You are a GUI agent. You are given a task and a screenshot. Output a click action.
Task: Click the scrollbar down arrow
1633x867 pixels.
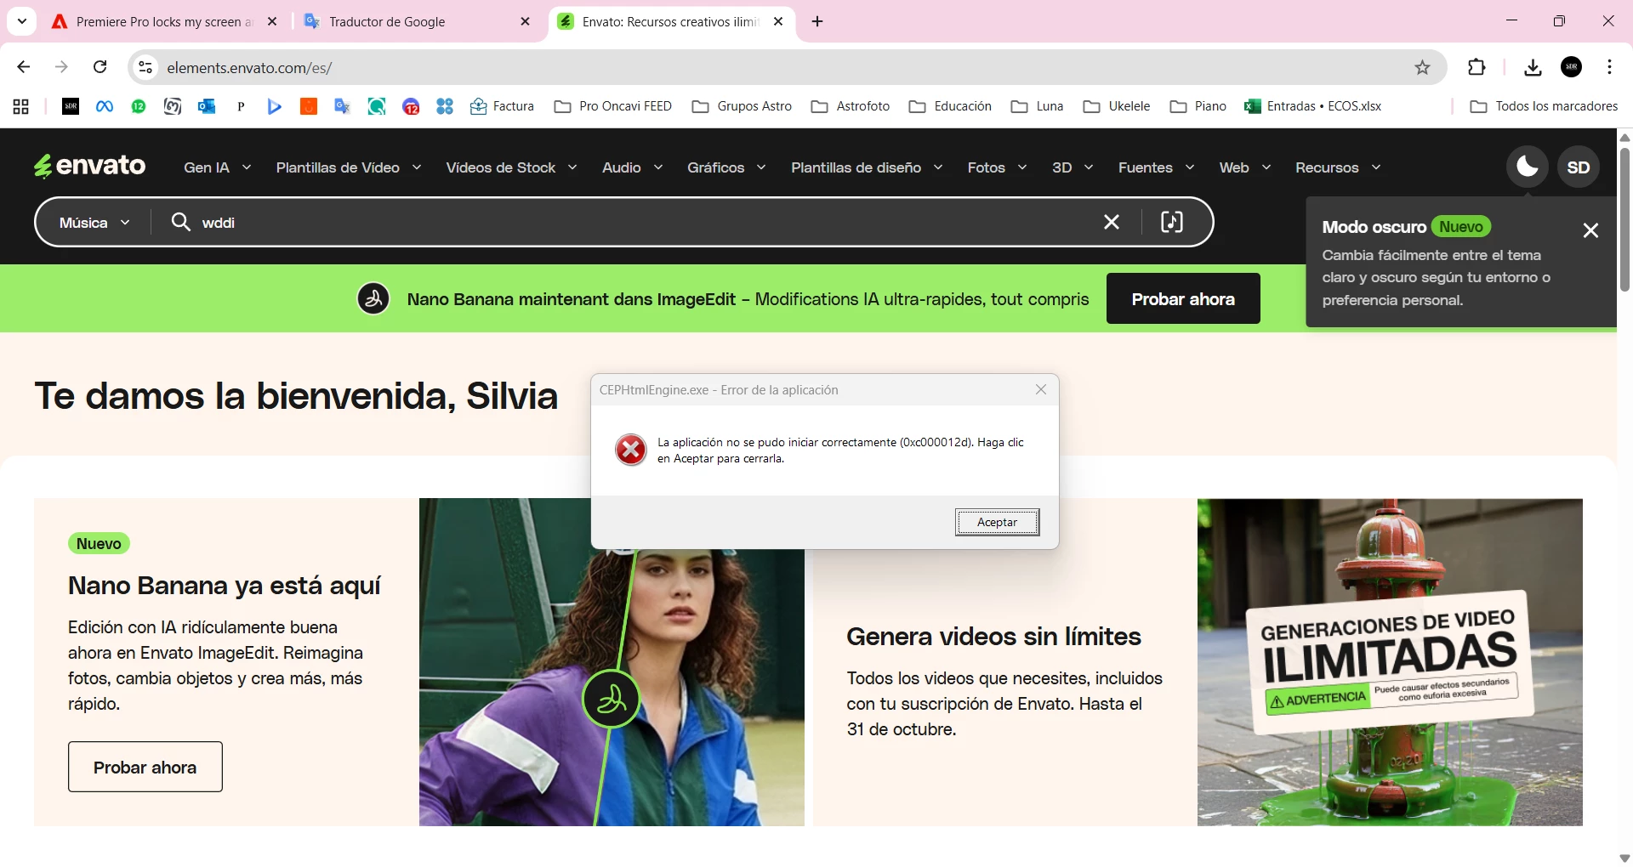pyautogui.click(x=1624, y=858)
